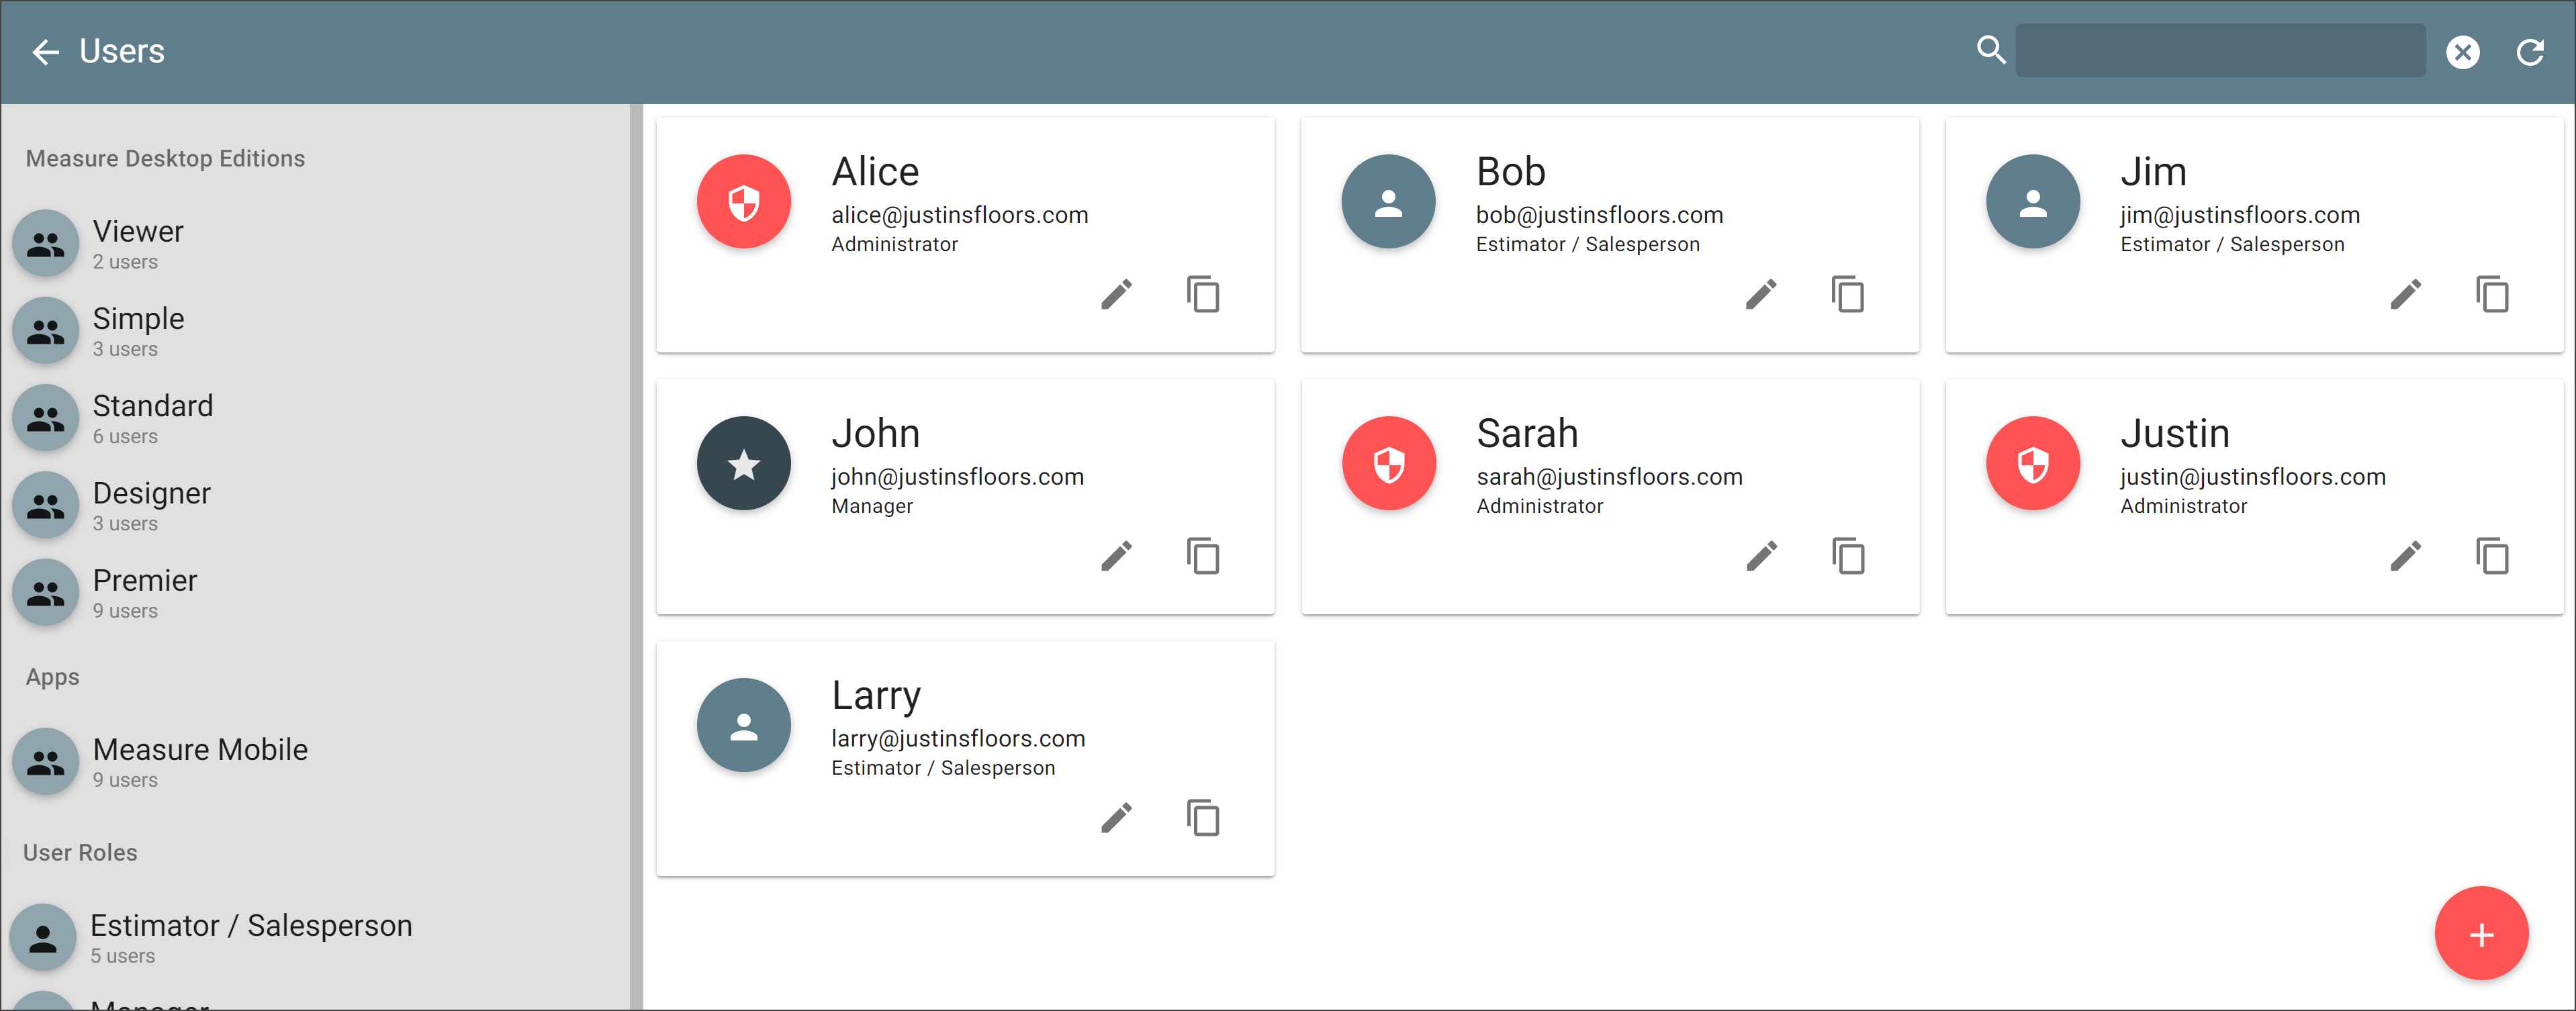Clear the search with the X button
This screenshot has width=2576, height=1011.
[x=2463, y=52]
